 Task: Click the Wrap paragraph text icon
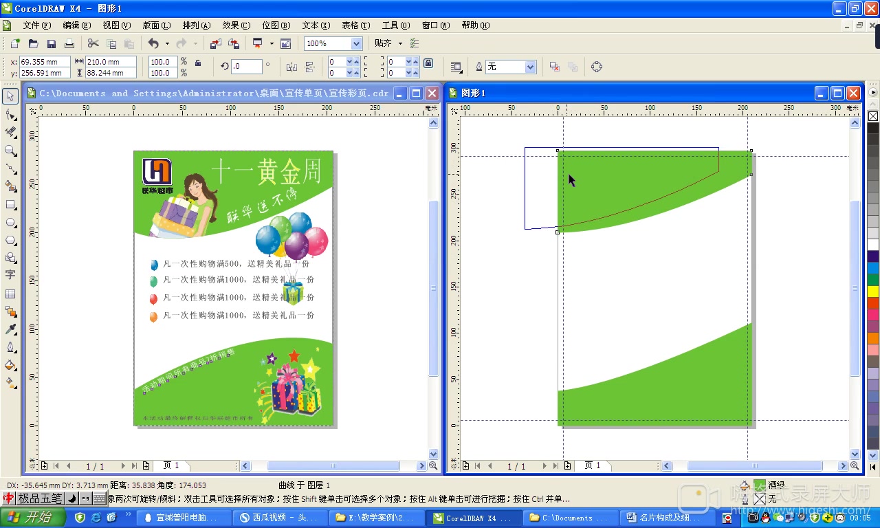[456, 67]
